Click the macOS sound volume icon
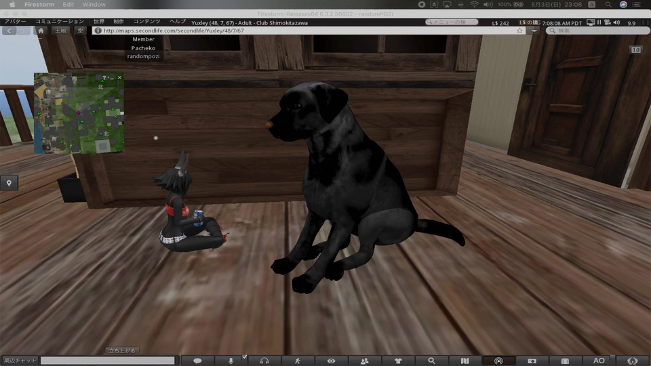 [x=488, y=5]
